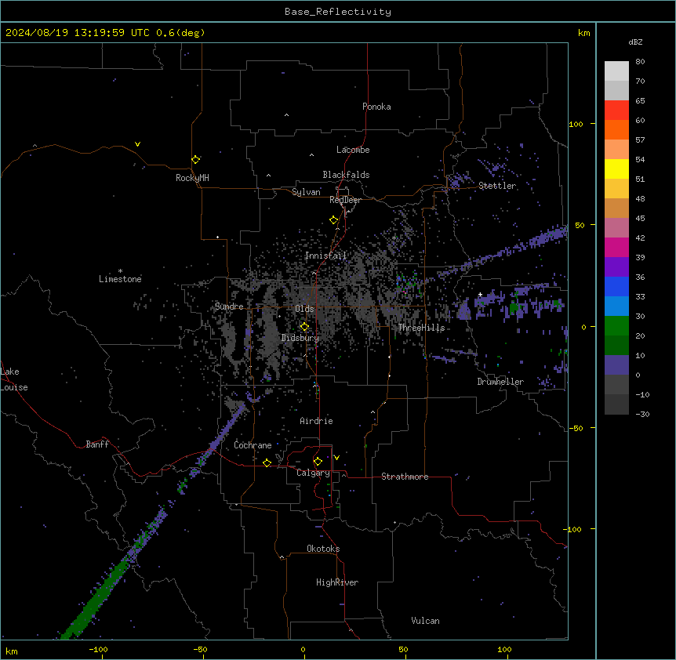Click the RedDeer city label
This screenshot has width=676, height=660.
pyautogui.click(x=345, y=200)
